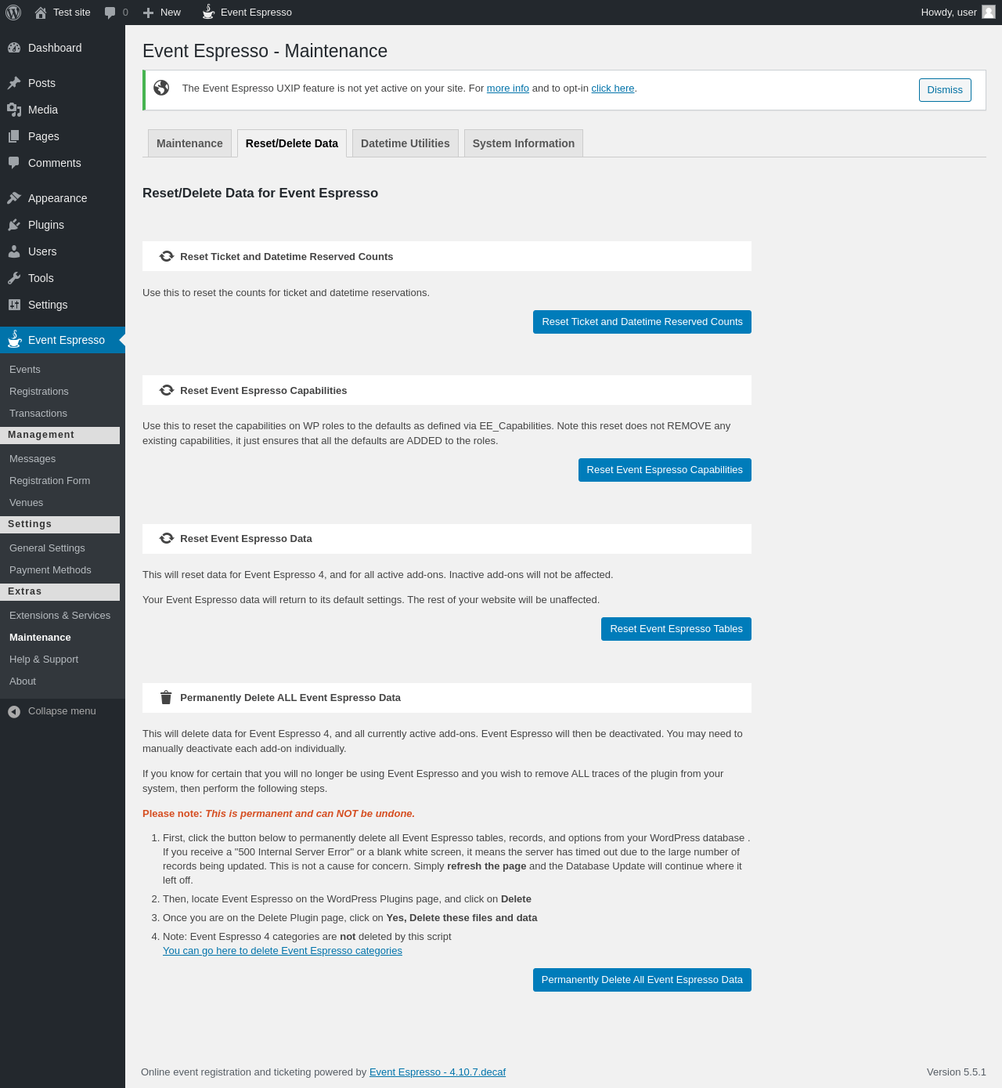Viewport: 1002px width, 1088px height.
Task: Click the Management section header
Action: coord(59,436)
